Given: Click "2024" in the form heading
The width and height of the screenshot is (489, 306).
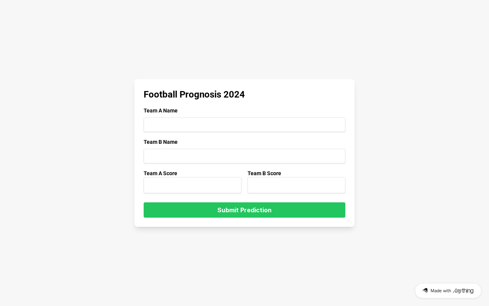Looking at the screenshot, I should coord(234,94).
